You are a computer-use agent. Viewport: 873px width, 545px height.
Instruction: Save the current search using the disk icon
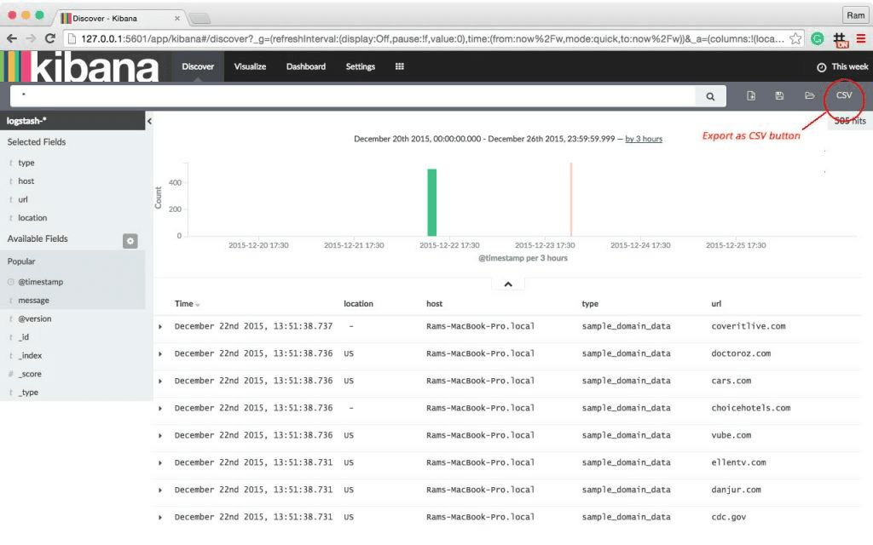[778, 95]
